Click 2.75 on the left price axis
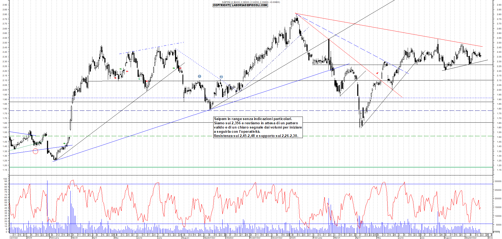This screenshot has width=502, height=239. pos(5,19)
